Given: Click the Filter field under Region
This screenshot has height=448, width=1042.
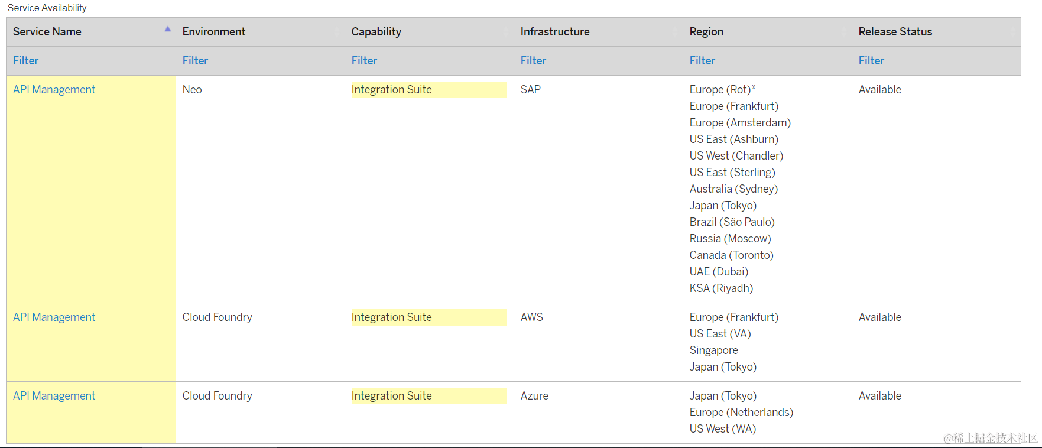Looking at the screenshot, I should [702, 61].
